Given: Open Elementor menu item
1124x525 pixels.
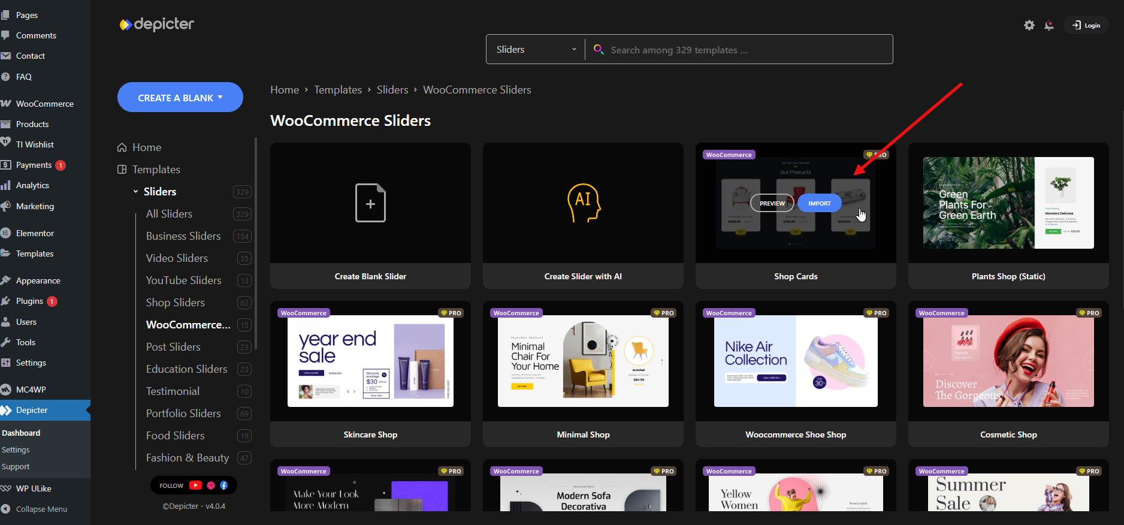Looking at the screenshot, I should (35, 233).
